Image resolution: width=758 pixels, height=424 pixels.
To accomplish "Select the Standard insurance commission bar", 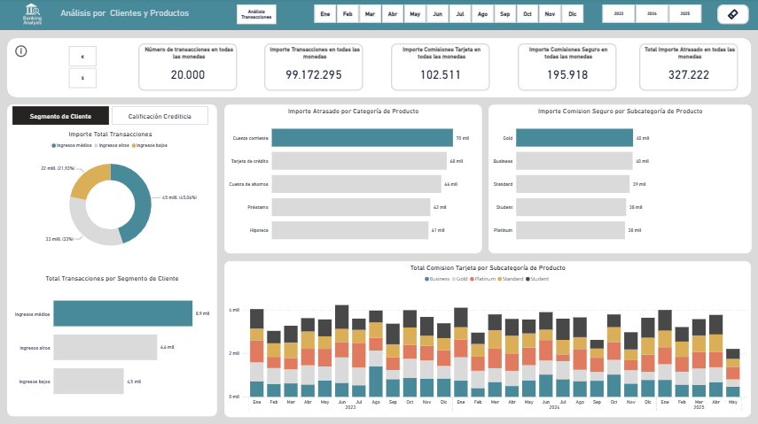I will click(573, 184).
